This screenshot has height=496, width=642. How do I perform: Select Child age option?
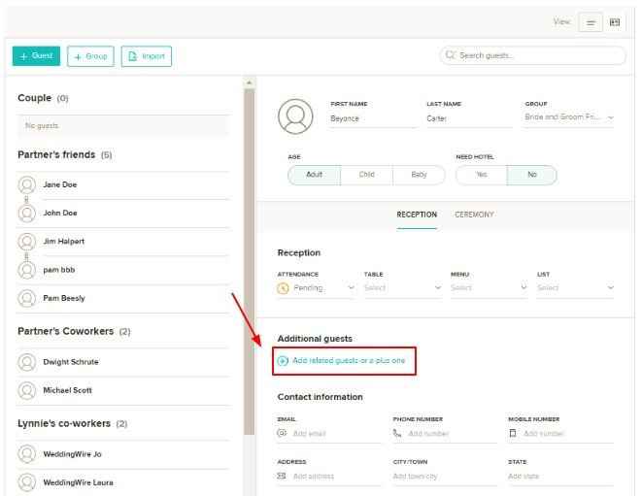(366, 175)
